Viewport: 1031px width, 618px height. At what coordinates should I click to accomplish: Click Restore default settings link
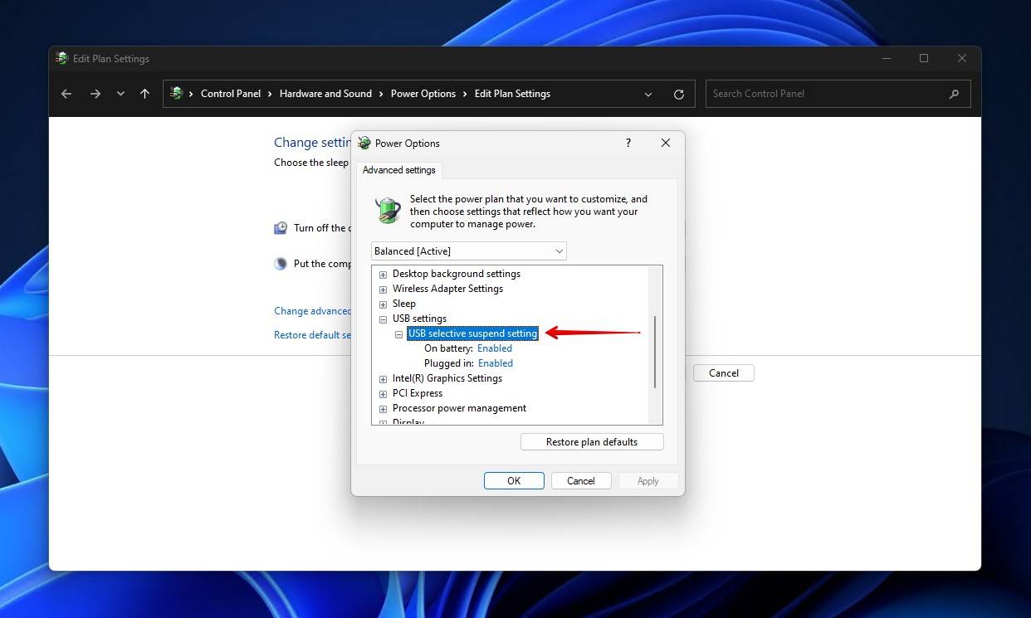313,335
